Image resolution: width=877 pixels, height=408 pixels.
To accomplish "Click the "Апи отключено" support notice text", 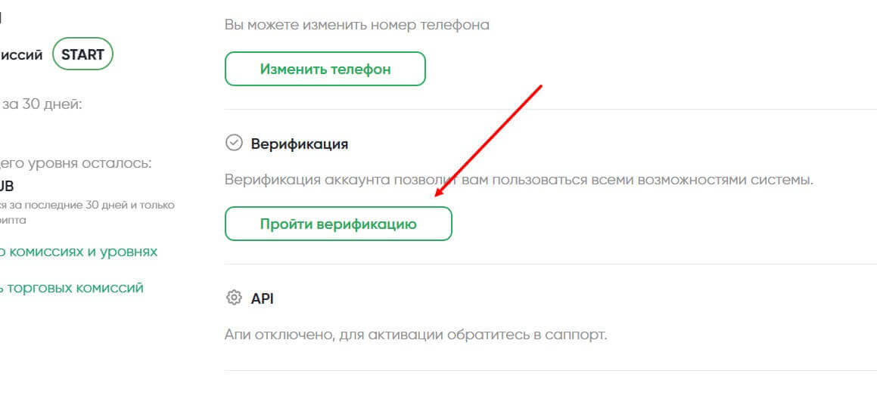I will [415, 334].
